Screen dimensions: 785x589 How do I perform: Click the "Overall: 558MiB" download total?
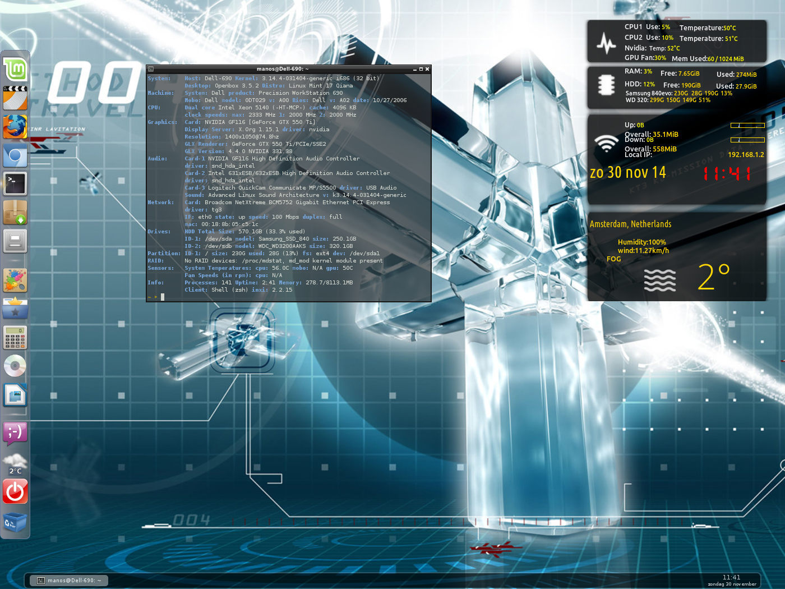pyautogui.click(x=650, y=149)
